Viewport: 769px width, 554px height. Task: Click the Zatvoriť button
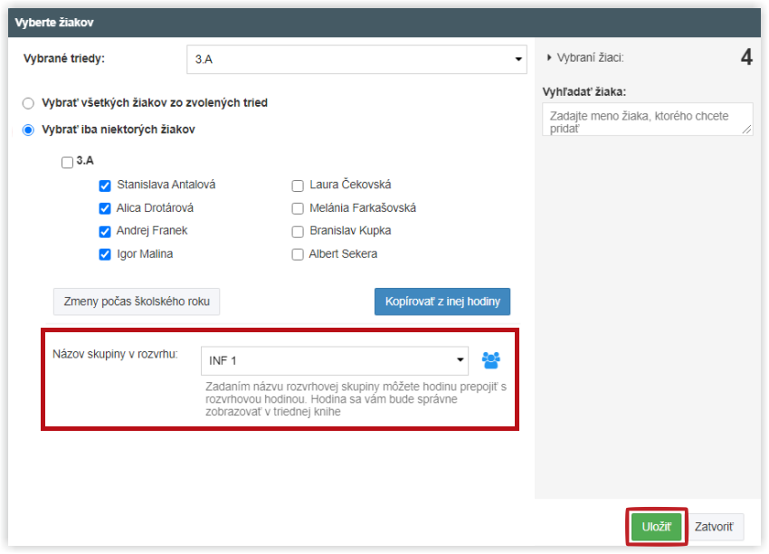click(714, 527)
